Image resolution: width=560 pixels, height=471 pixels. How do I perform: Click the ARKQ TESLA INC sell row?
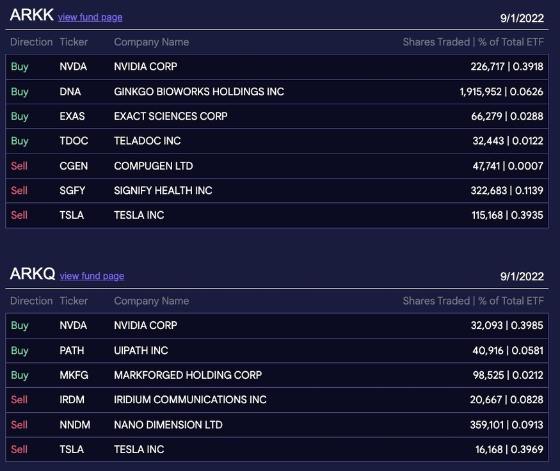276,450
